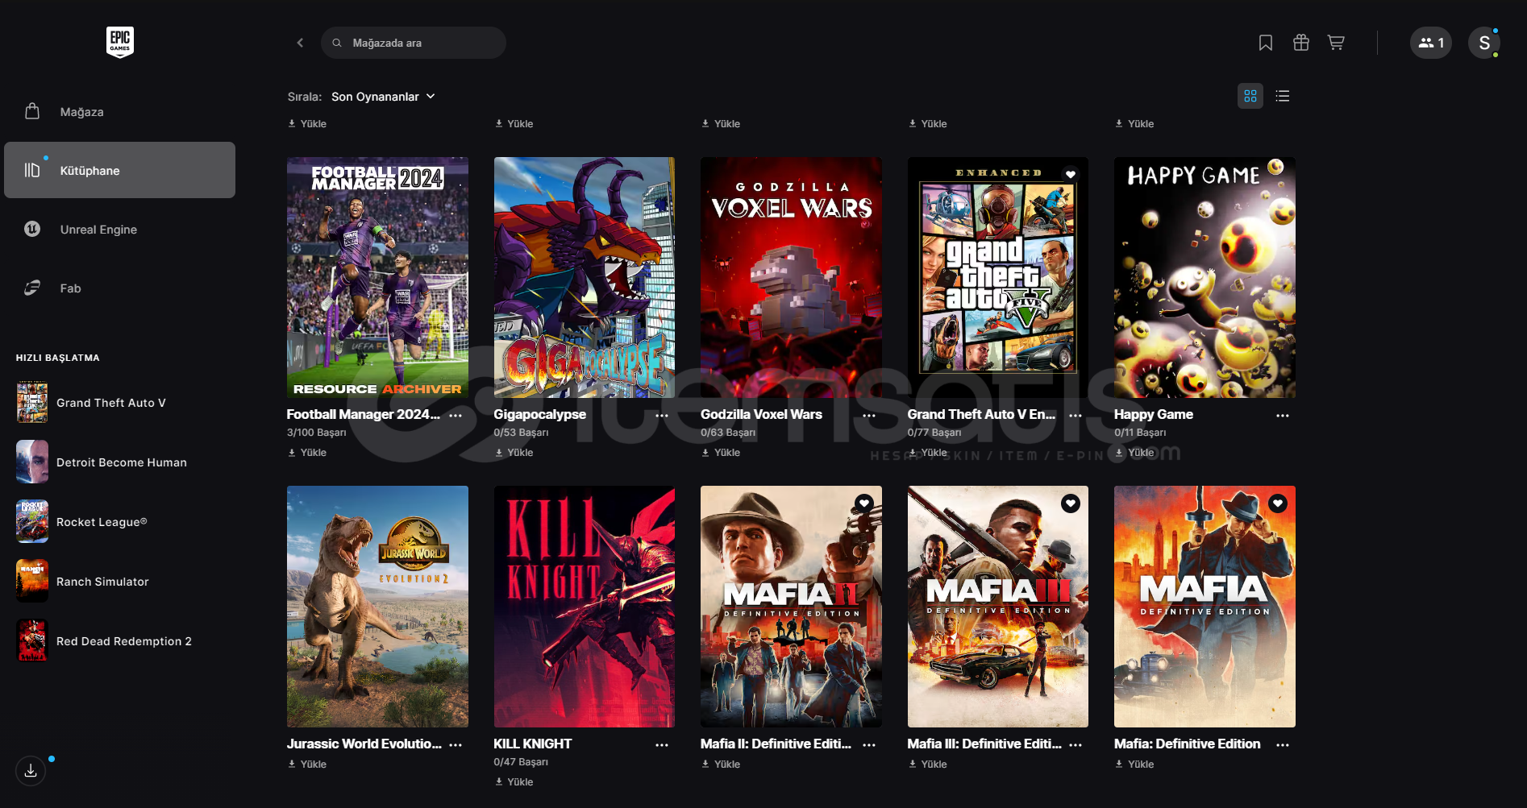1527x808 pixels.
Task: Open the profile avatar menu
Action: tap(1484, 43)
